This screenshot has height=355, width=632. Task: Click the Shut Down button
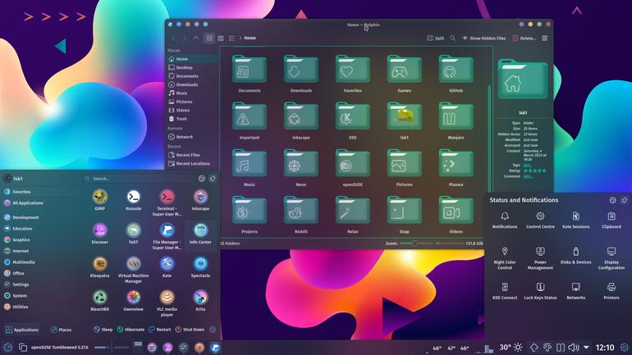pos(190,330)
